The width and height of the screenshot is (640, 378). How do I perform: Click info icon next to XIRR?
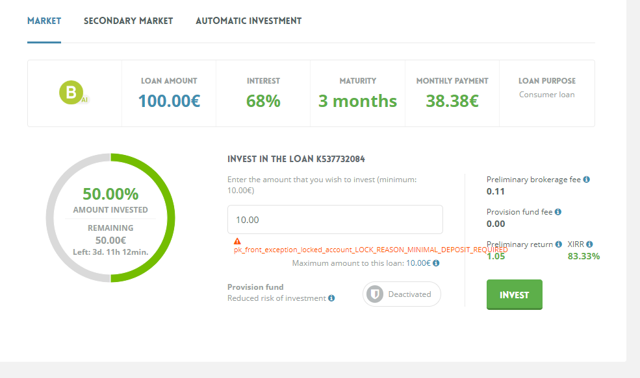click(589, 244)
